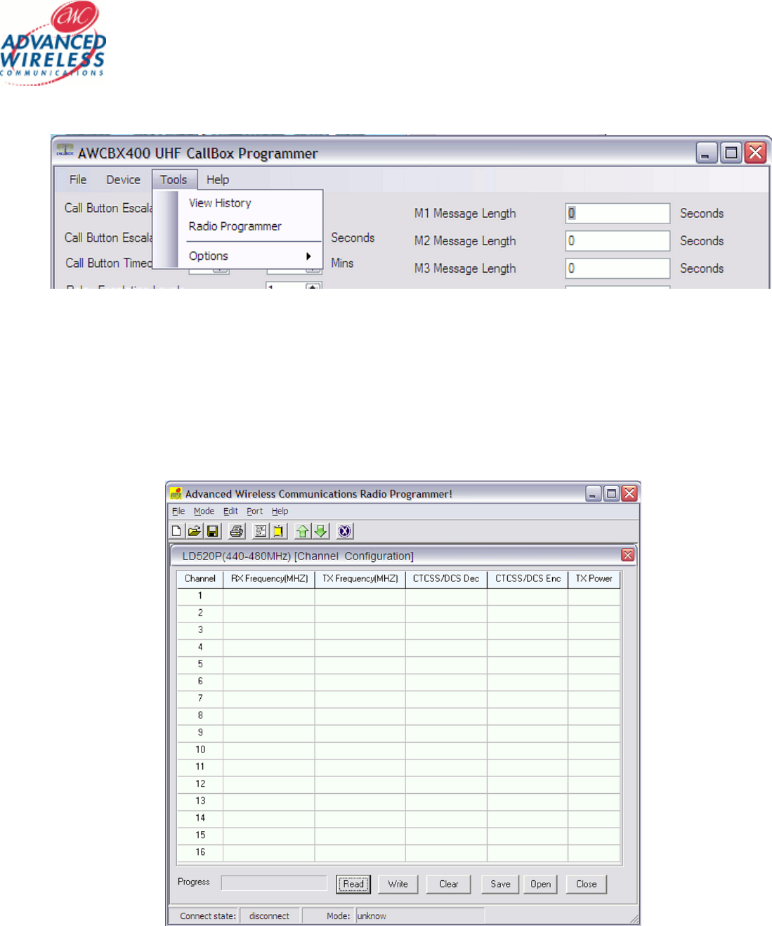
Task: Select channel row 5
Action: (x=399, y=665)
